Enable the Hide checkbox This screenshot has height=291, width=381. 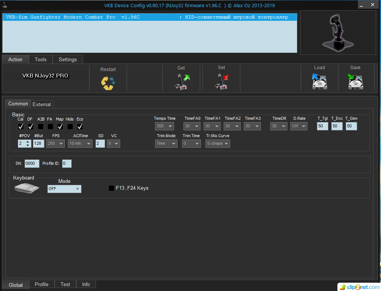click(70, 127)
